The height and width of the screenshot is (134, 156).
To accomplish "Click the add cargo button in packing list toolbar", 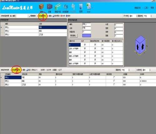I will [16, 70].
